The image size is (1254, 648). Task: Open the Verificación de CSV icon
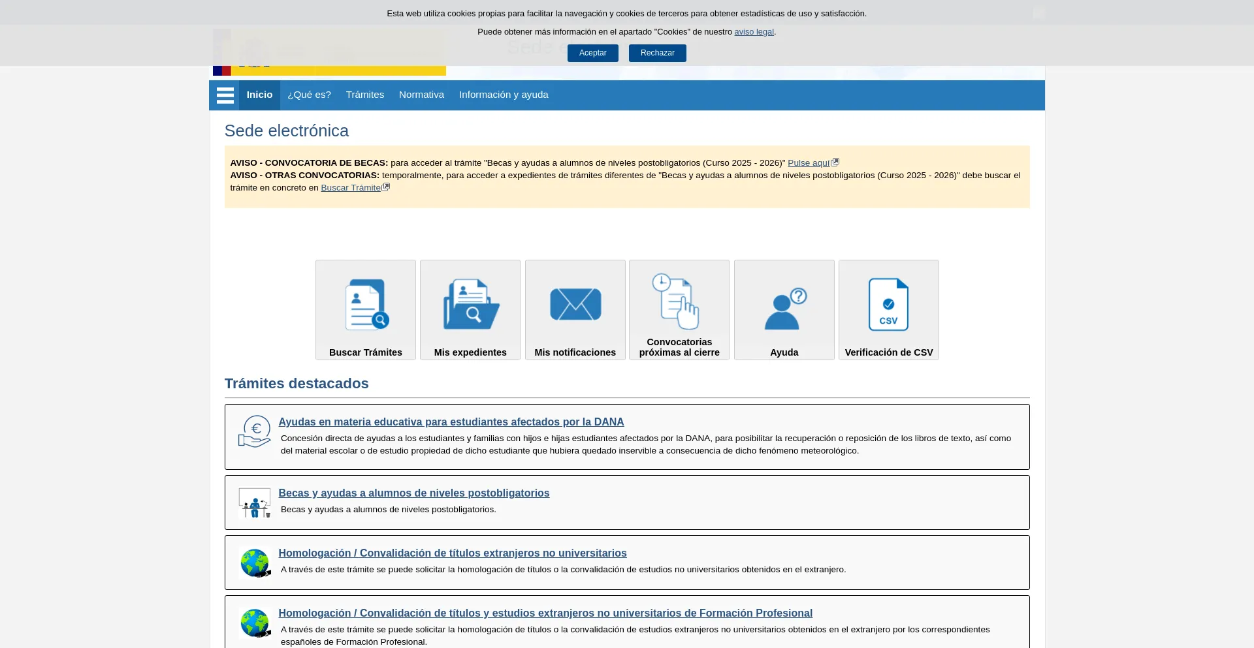(888, 304)
